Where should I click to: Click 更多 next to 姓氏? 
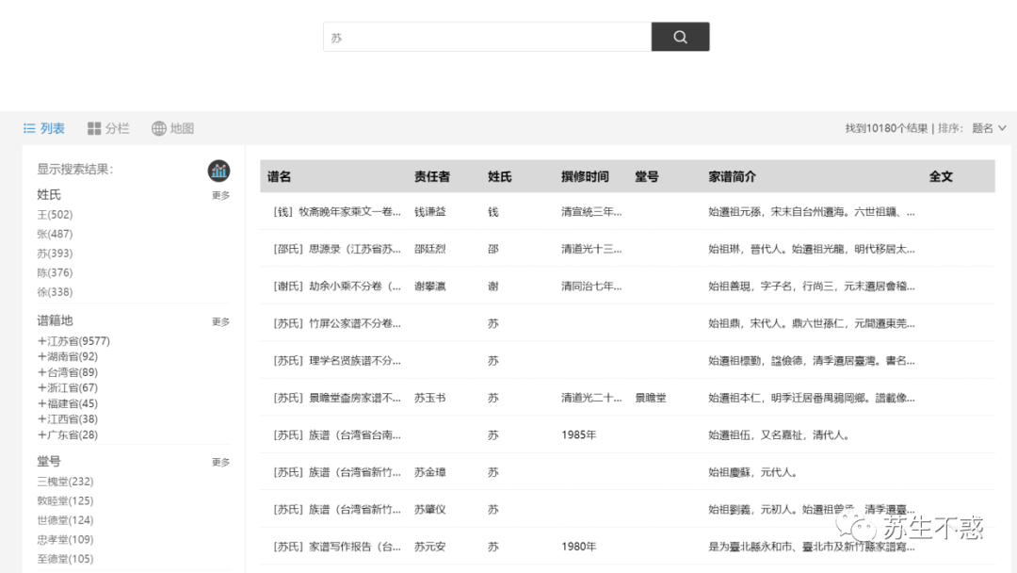coord(220,196)
